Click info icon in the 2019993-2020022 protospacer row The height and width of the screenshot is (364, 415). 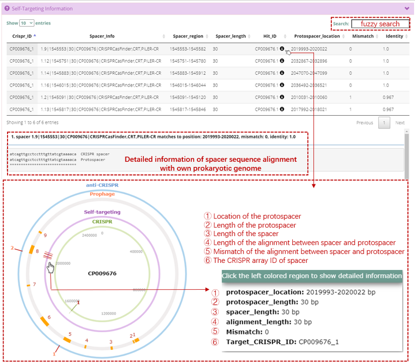tap(282, 49)
